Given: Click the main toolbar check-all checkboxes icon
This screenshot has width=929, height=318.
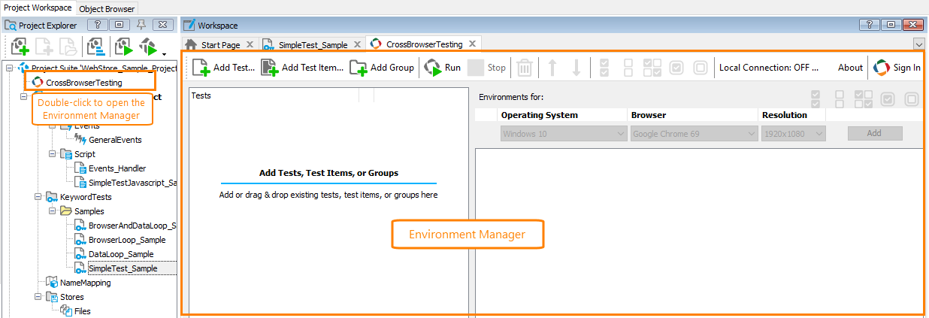Looking at the screenshot, I should point(604,68).
